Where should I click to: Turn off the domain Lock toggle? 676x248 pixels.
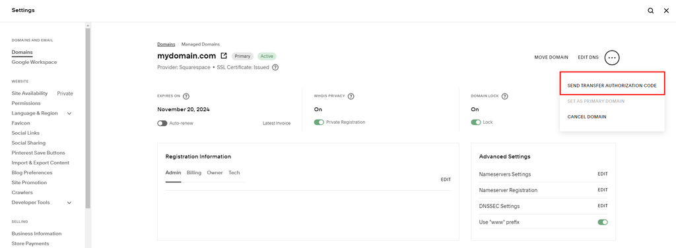click(476, 122)
